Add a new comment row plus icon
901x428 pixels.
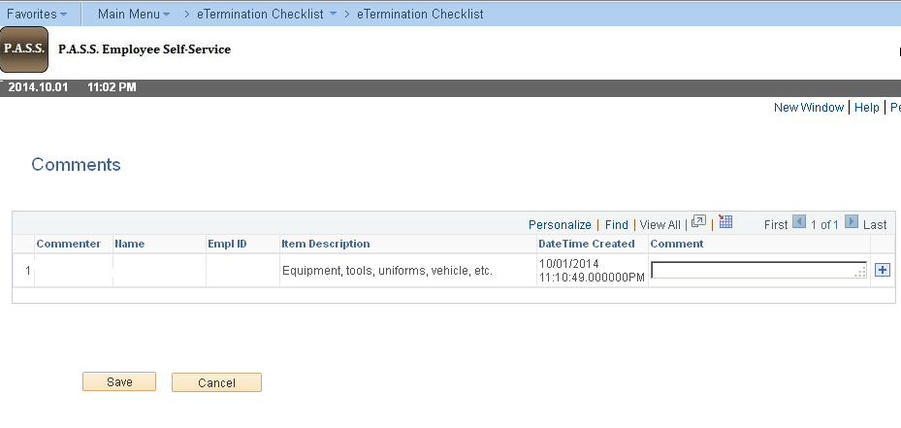[882, 270]
